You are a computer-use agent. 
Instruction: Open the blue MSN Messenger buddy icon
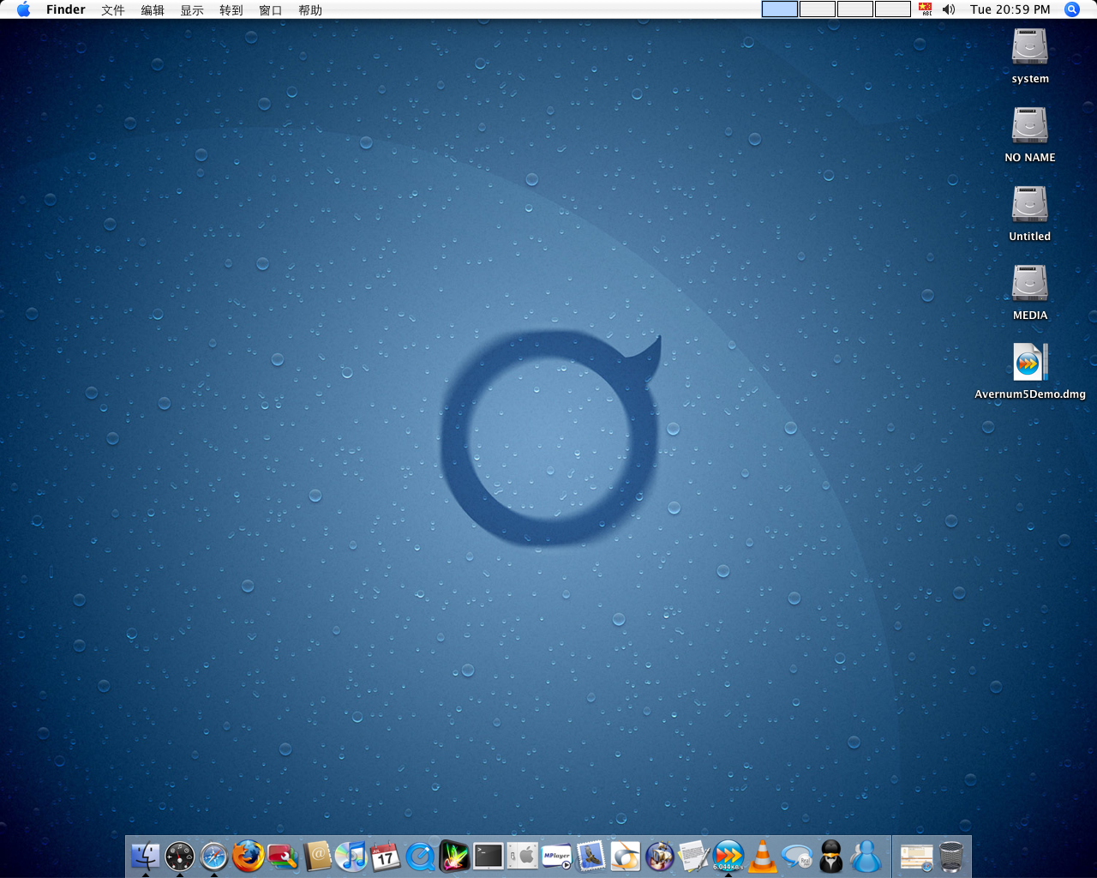866,856
